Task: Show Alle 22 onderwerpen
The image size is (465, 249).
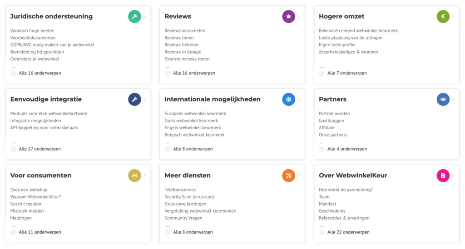Action: 348,232
